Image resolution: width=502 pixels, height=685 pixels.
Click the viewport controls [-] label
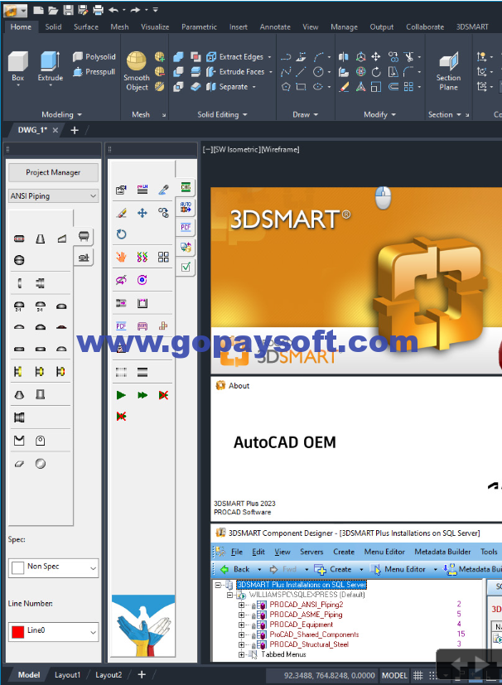208,149
